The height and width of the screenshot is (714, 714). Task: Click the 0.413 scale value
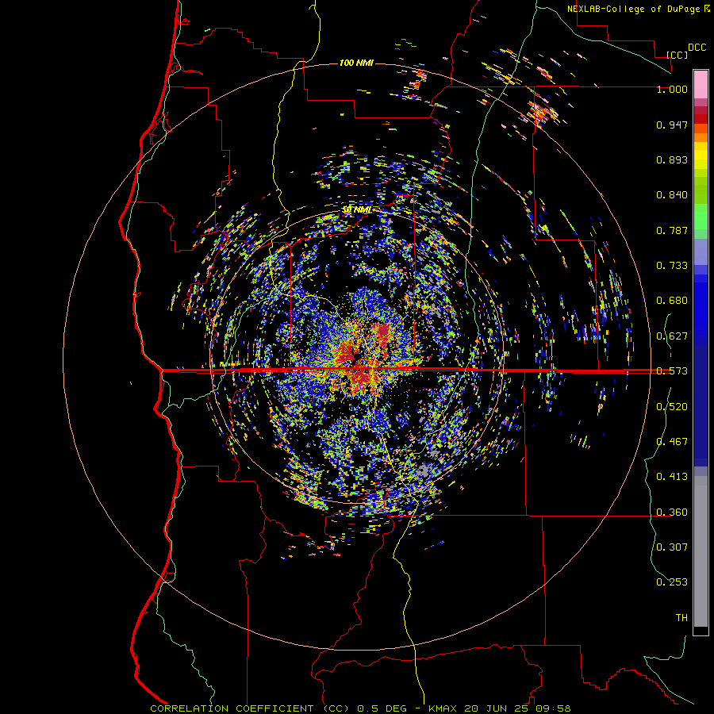tap(672, 477)
